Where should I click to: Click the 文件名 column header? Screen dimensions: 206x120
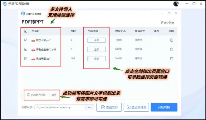pos(36,31)
